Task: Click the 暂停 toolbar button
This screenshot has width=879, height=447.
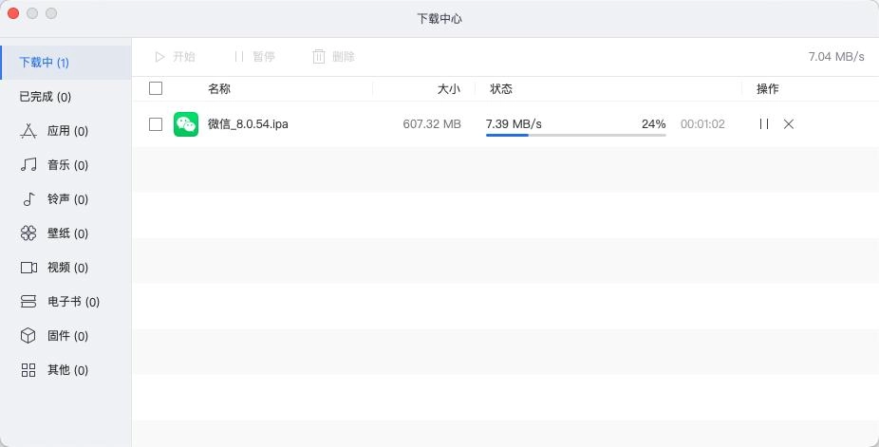Action: pyautogui.click(x=254, y=57)
